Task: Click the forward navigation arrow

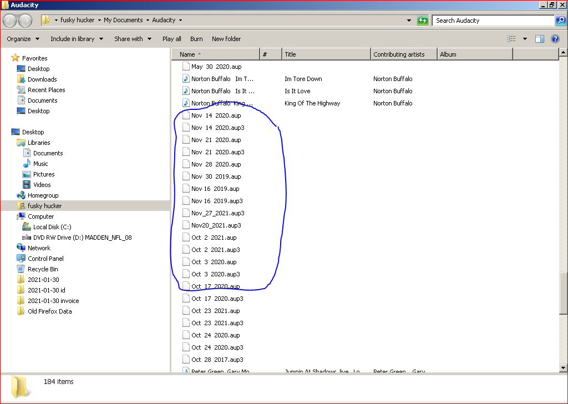Action: pos(24,20)
